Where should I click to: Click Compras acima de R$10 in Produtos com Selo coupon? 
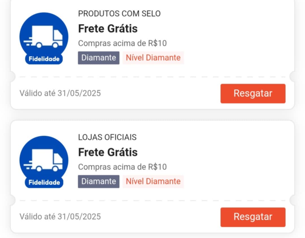click(122, 43)
